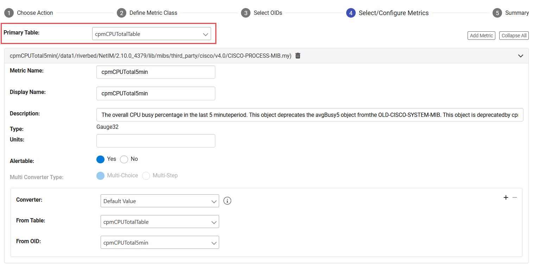Collapse the cpmCPUTotal5min metric panel chevron
533x265 pixels.
[521, 56]
